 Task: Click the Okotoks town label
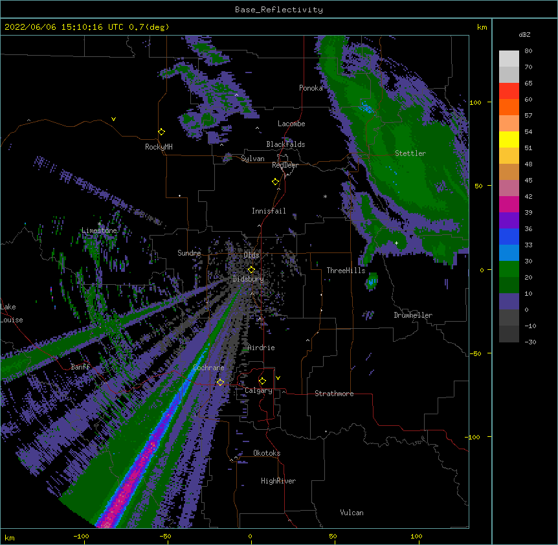point(267,453)
